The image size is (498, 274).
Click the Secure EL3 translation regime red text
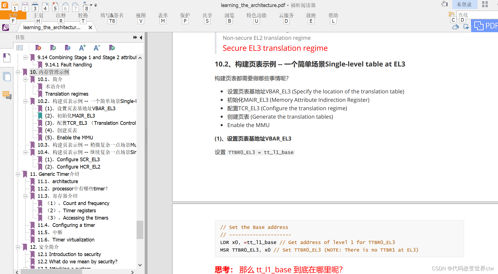(275, 48)
